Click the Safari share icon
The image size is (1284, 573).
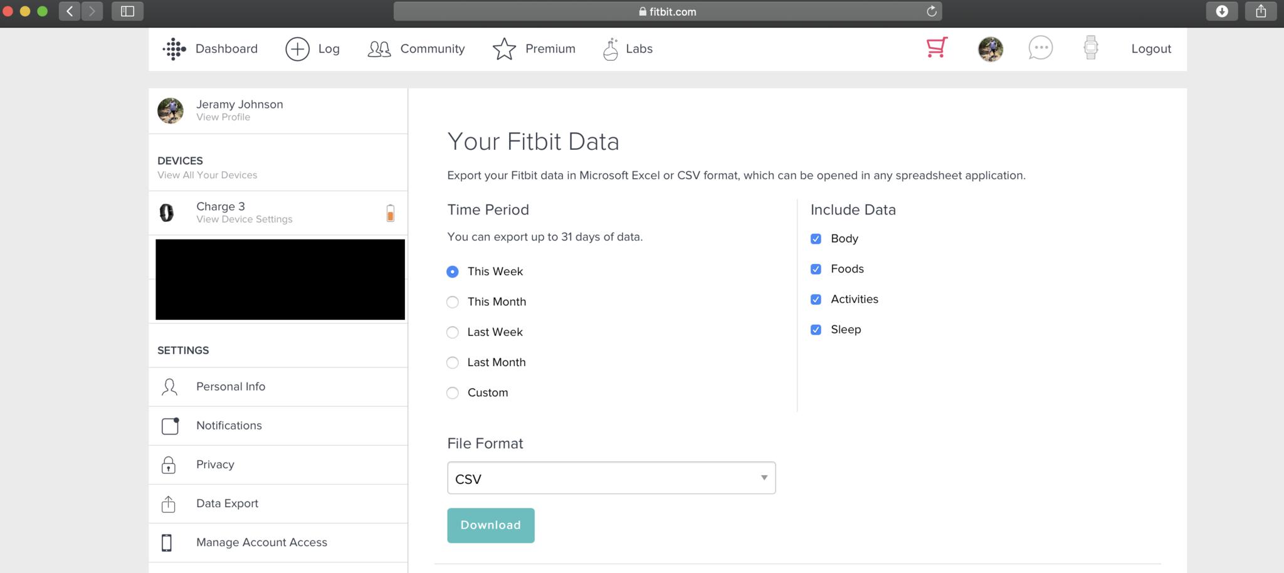tap(1261, 11)
